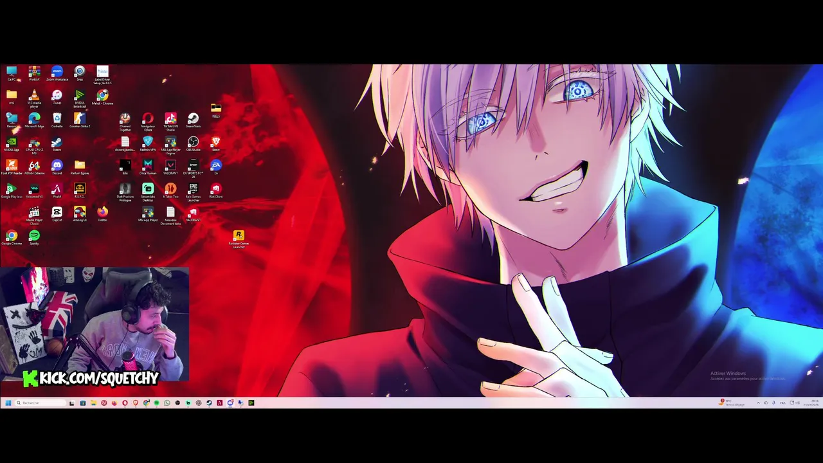Launch Streamlabs Desktop shortcut
Screen dimensions: 823x463
(x=148, y=192)
